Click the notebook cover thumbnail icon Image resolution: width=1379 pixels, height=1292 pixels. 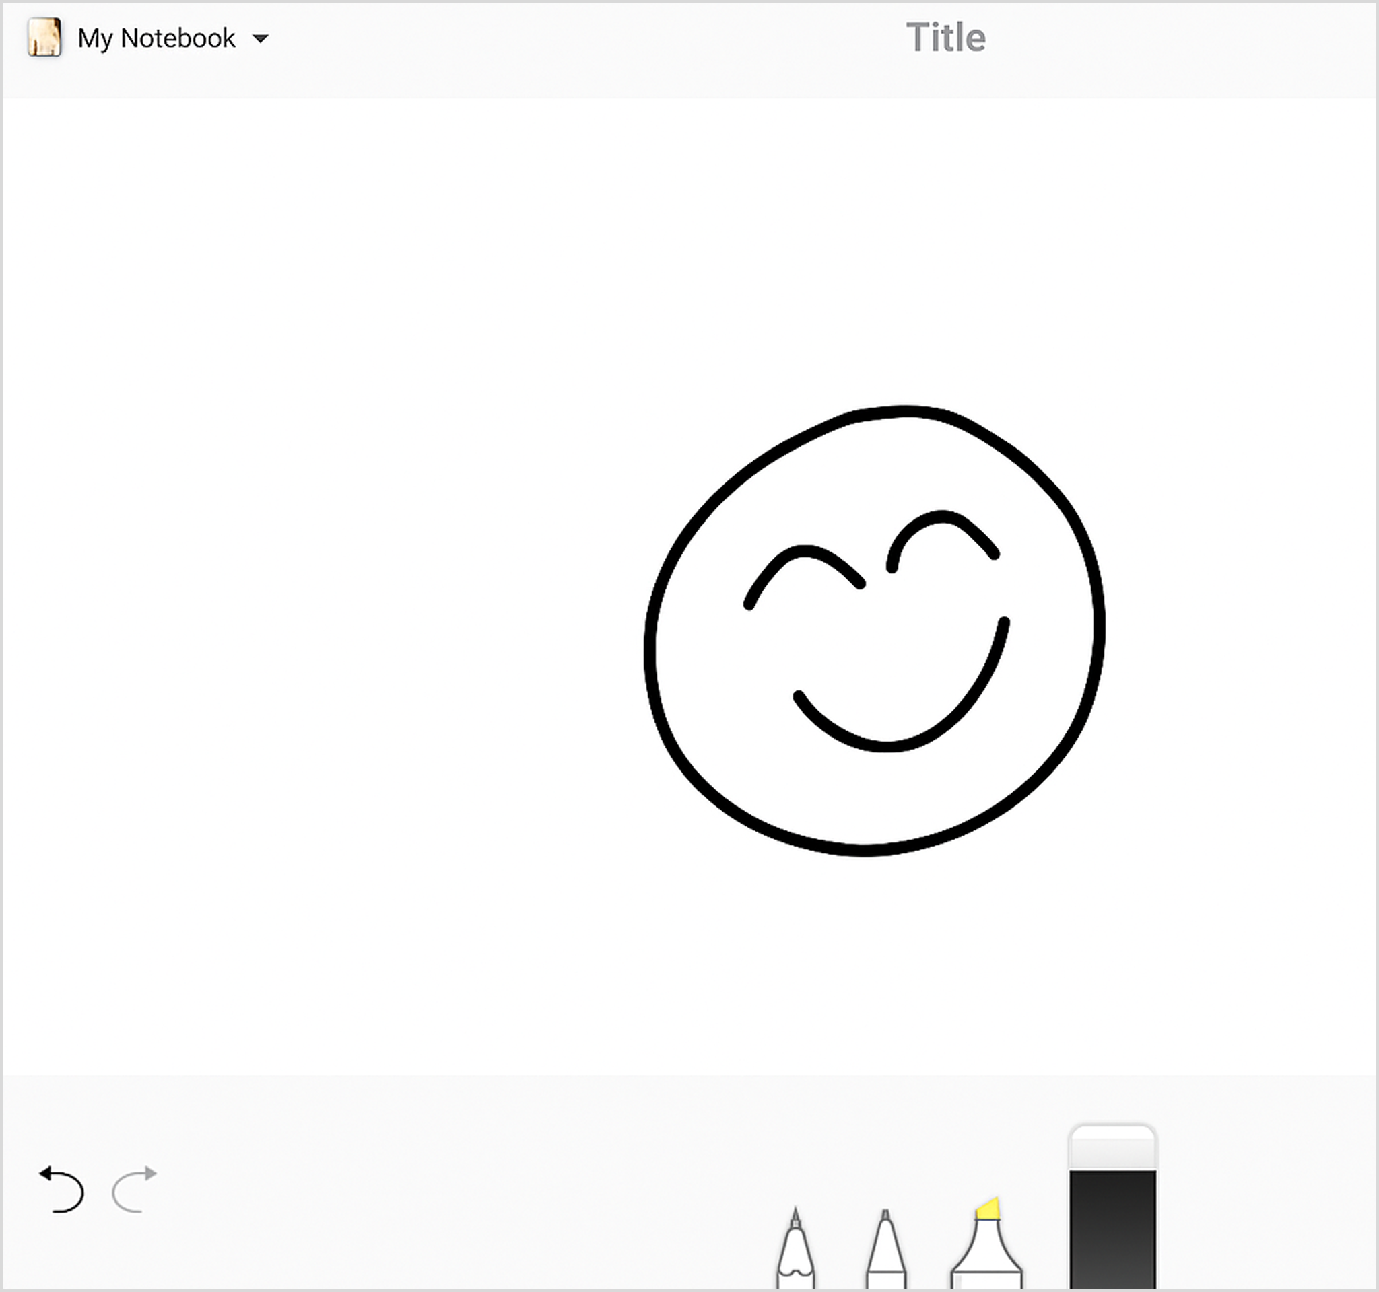coord(44,38)
